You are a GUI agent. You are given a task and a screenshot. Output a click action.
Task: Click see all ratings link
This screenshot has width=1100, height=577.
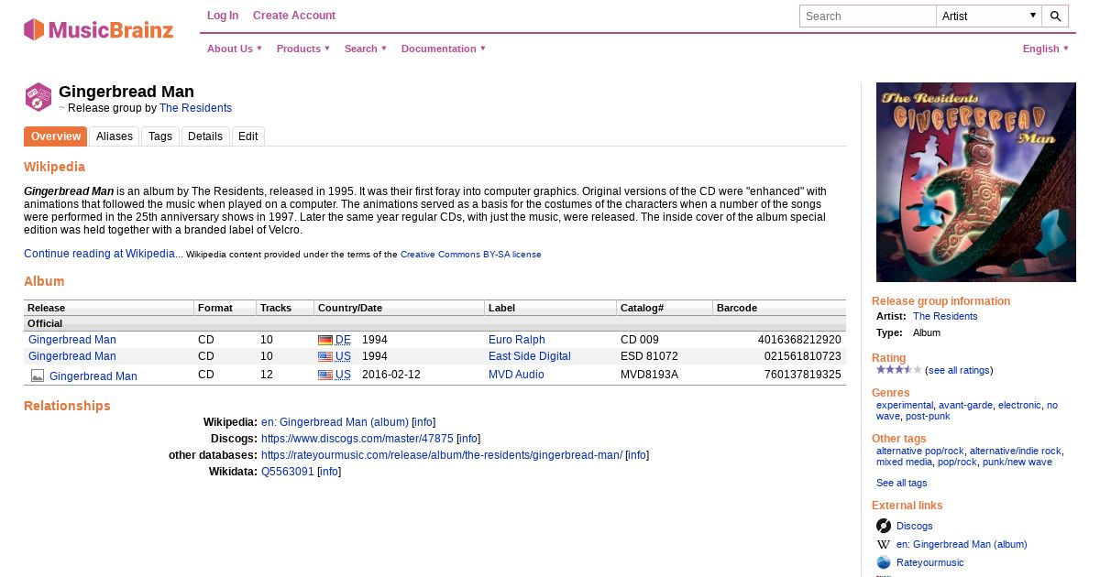[x=959, y=370]
